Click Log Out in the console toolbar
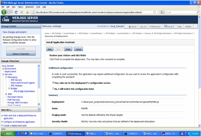This screenshot has width=201, height=137. pos(143,26)
